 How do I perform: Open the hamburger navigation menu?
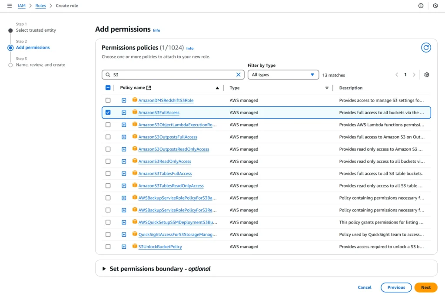(10, 6)
